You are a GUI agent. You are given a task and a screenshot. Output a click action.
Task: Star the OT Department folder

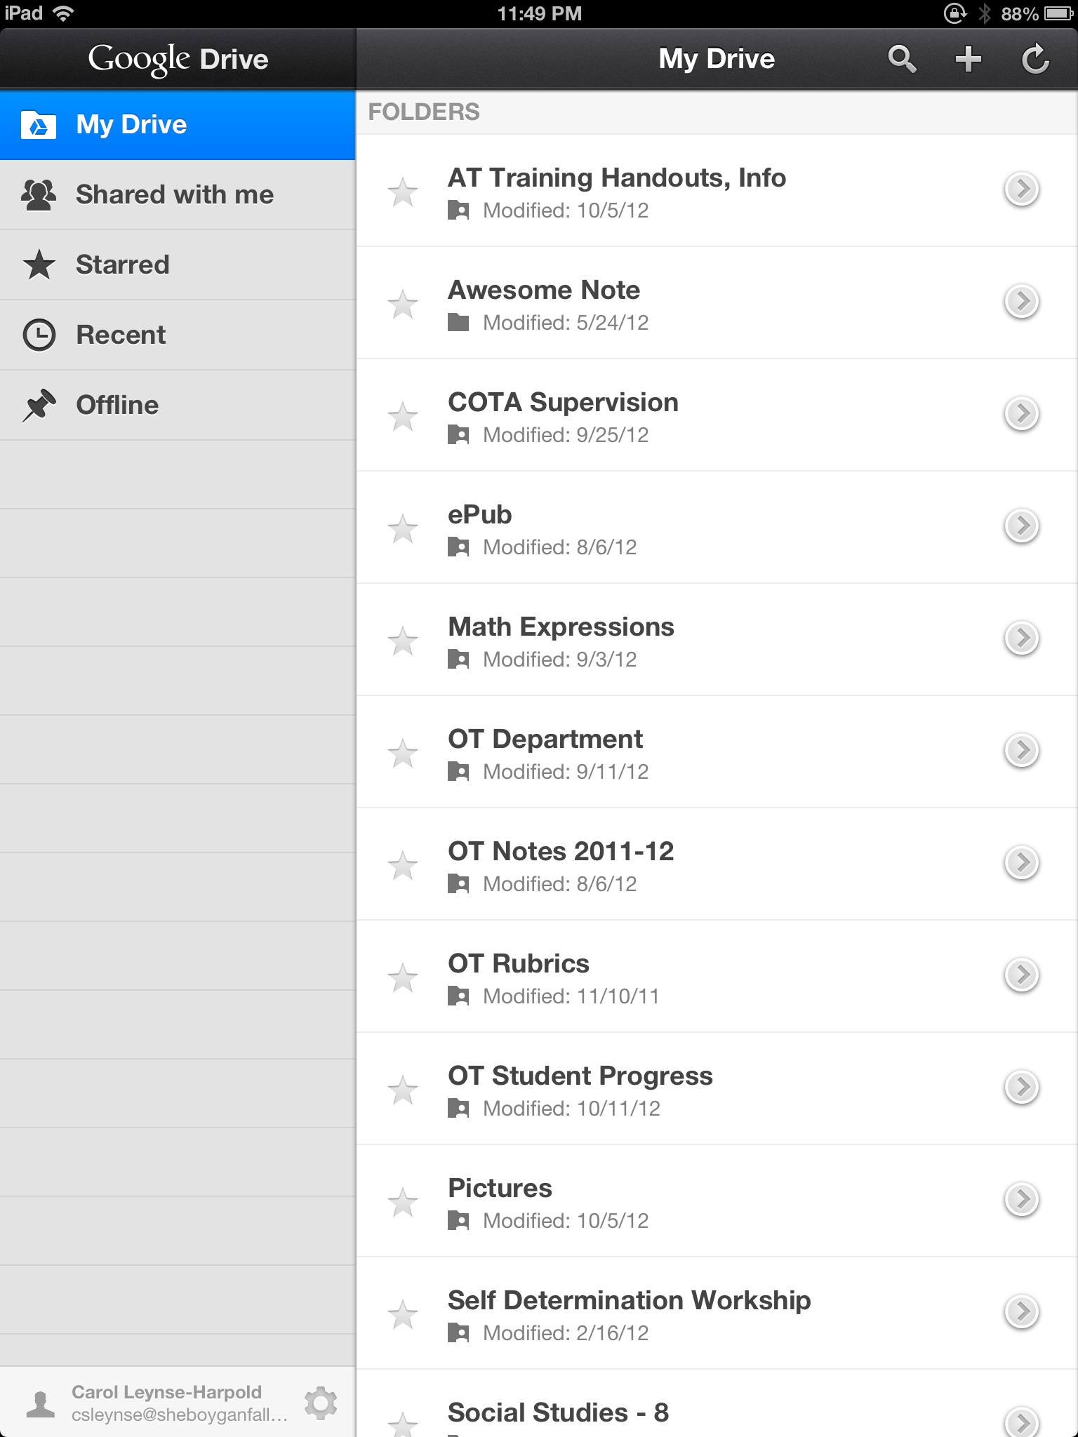(x=403, y=754)
